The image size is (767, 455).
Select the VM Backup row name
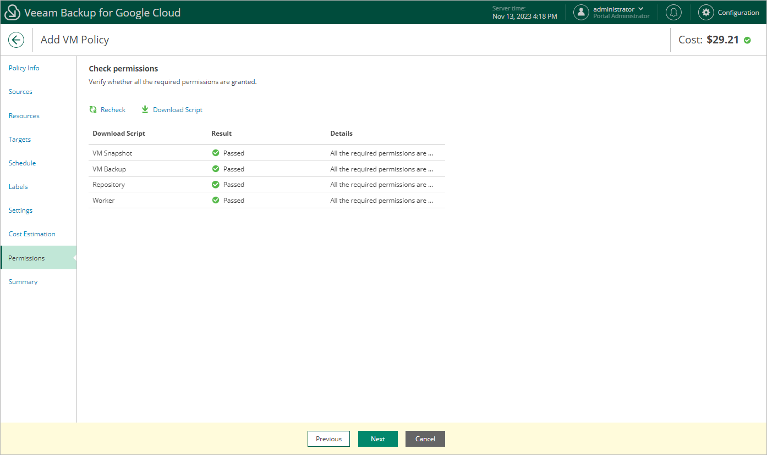109,169
